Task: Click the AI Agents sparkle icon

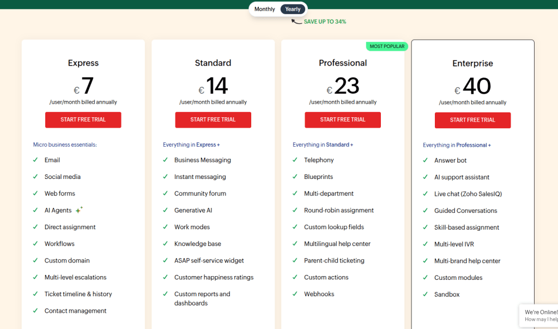Action: pyautogui.click(x=79, y=210)
